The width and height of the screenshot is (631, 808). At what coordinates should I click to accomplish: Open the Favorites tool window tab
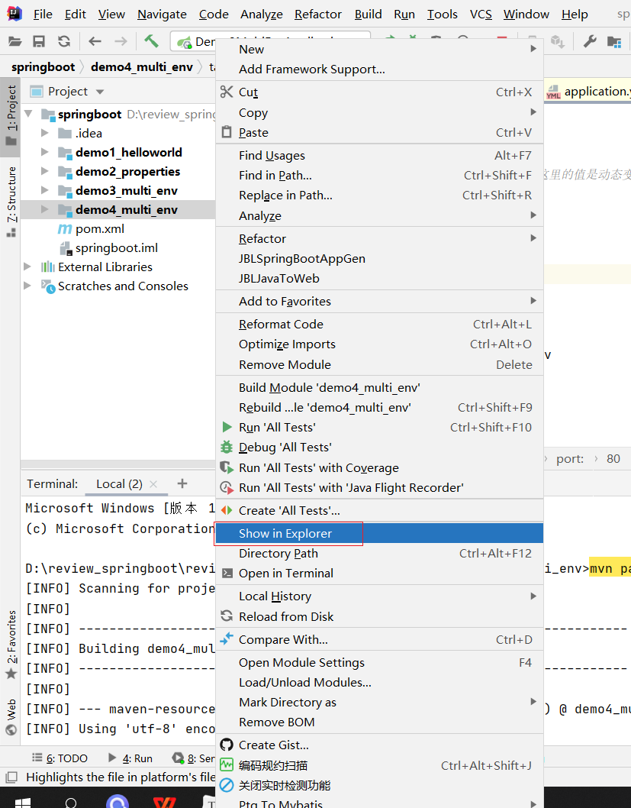point(11,636)
